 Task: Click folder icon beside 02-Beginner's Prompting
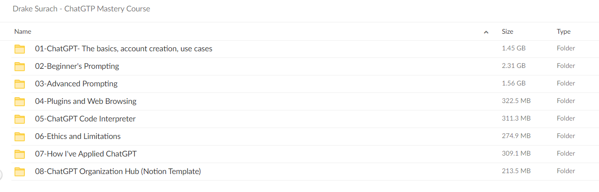pos(19,66)
